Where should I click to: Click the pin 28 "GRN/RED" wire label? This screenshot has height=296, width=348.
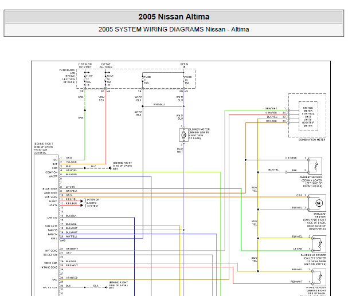[72, 278]
